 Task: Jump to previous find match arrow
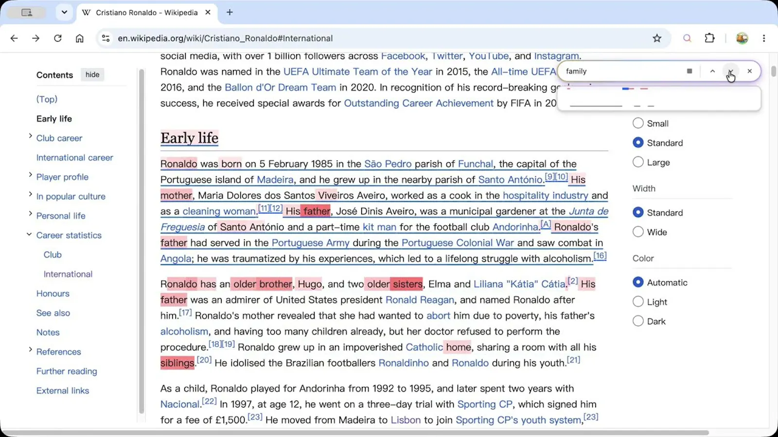coord(712,71)
